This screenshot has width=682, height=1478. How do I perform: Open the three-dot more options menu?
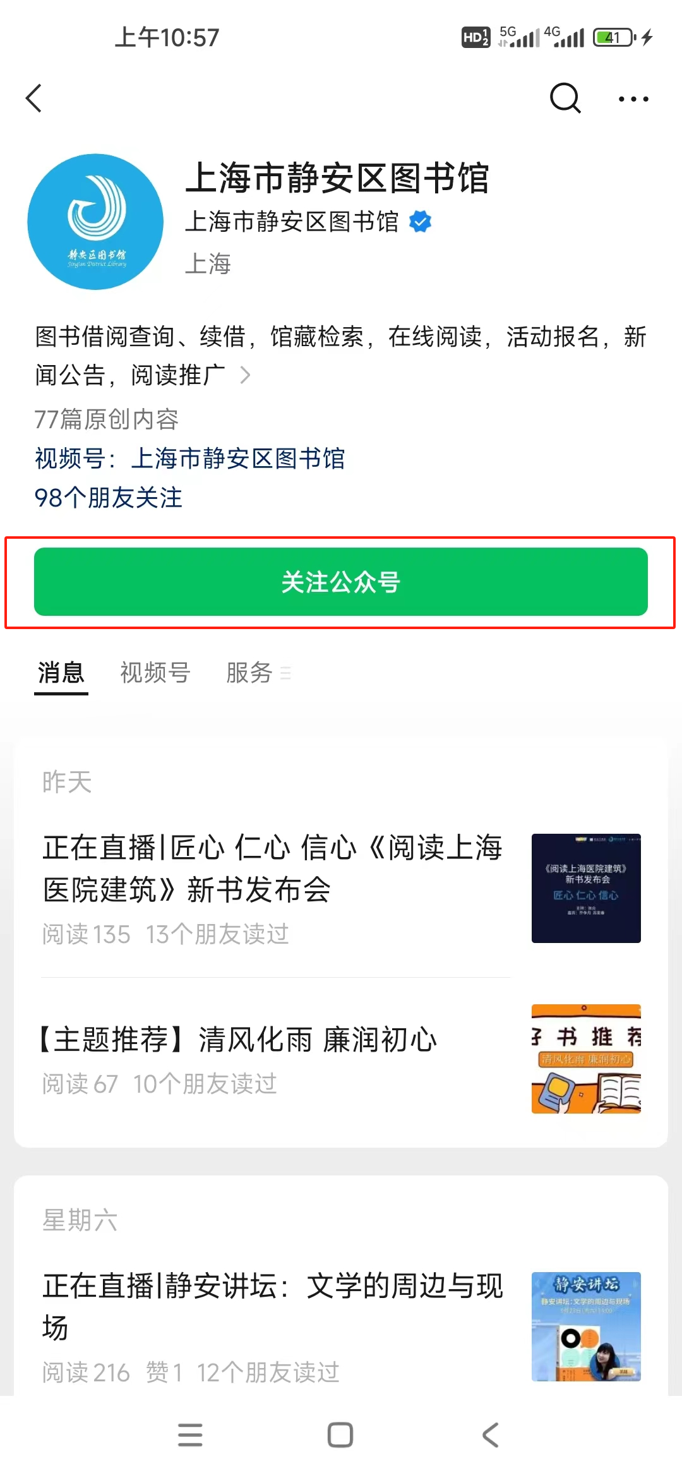pyautogui.click(x=633, y=99)
